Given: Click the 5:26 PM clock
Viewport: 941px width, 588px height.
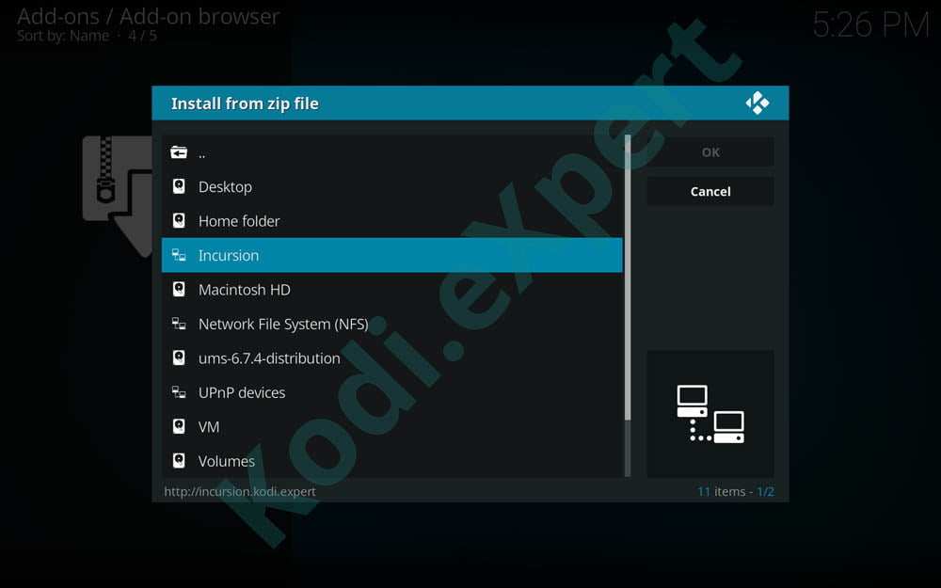Looking at the screenshot, I should click(x=870, y=25).
